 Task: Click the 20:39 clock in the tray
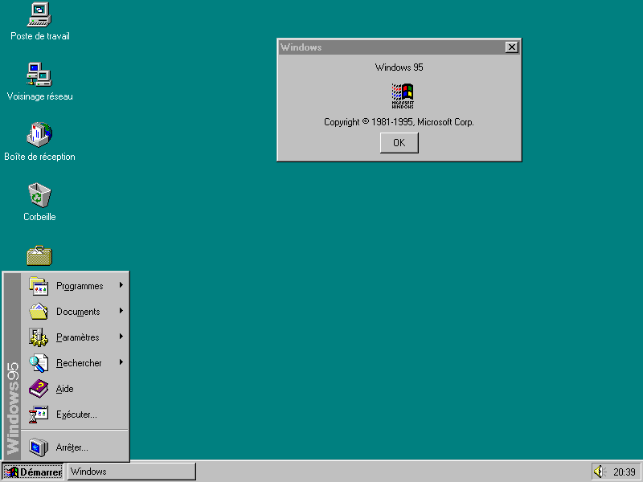pyautogui.click(x=625, y=472)
